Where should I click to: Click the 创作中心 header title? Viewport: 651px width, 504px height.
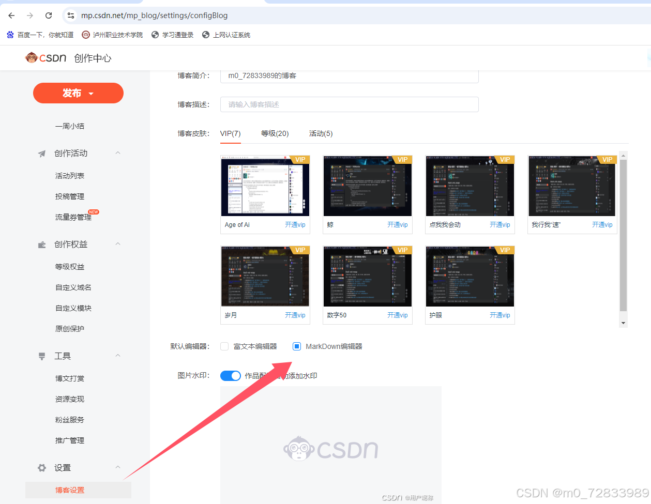pyautogui.click(x=93, y=58)
